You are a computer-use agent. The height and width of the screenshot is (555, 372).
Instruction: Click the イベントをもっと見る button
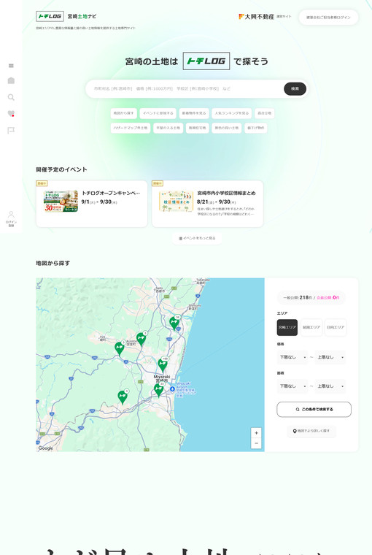(197, 238)
